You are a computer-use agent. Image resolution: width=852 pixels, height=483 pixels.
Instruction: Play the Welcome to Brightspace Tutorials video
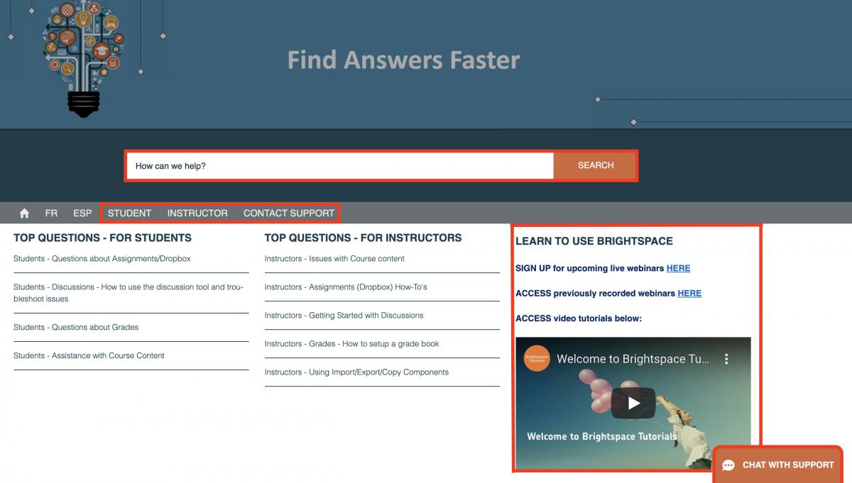click(633, 404)
